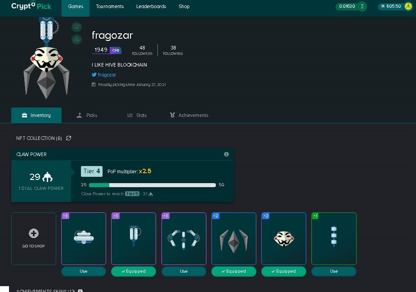Click the 1949 CPR rating badge

tap(107, 50)
